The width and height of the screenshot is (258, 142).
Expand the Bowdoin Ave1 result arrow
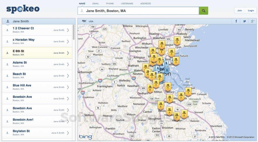pyautogui.click(x=68, y=121)
